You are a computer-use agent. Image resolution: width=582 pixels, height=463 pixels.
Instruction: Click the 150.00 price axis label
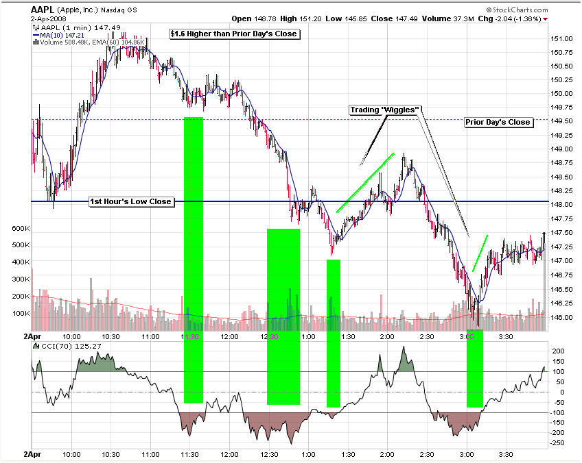[x=561, y=94]
